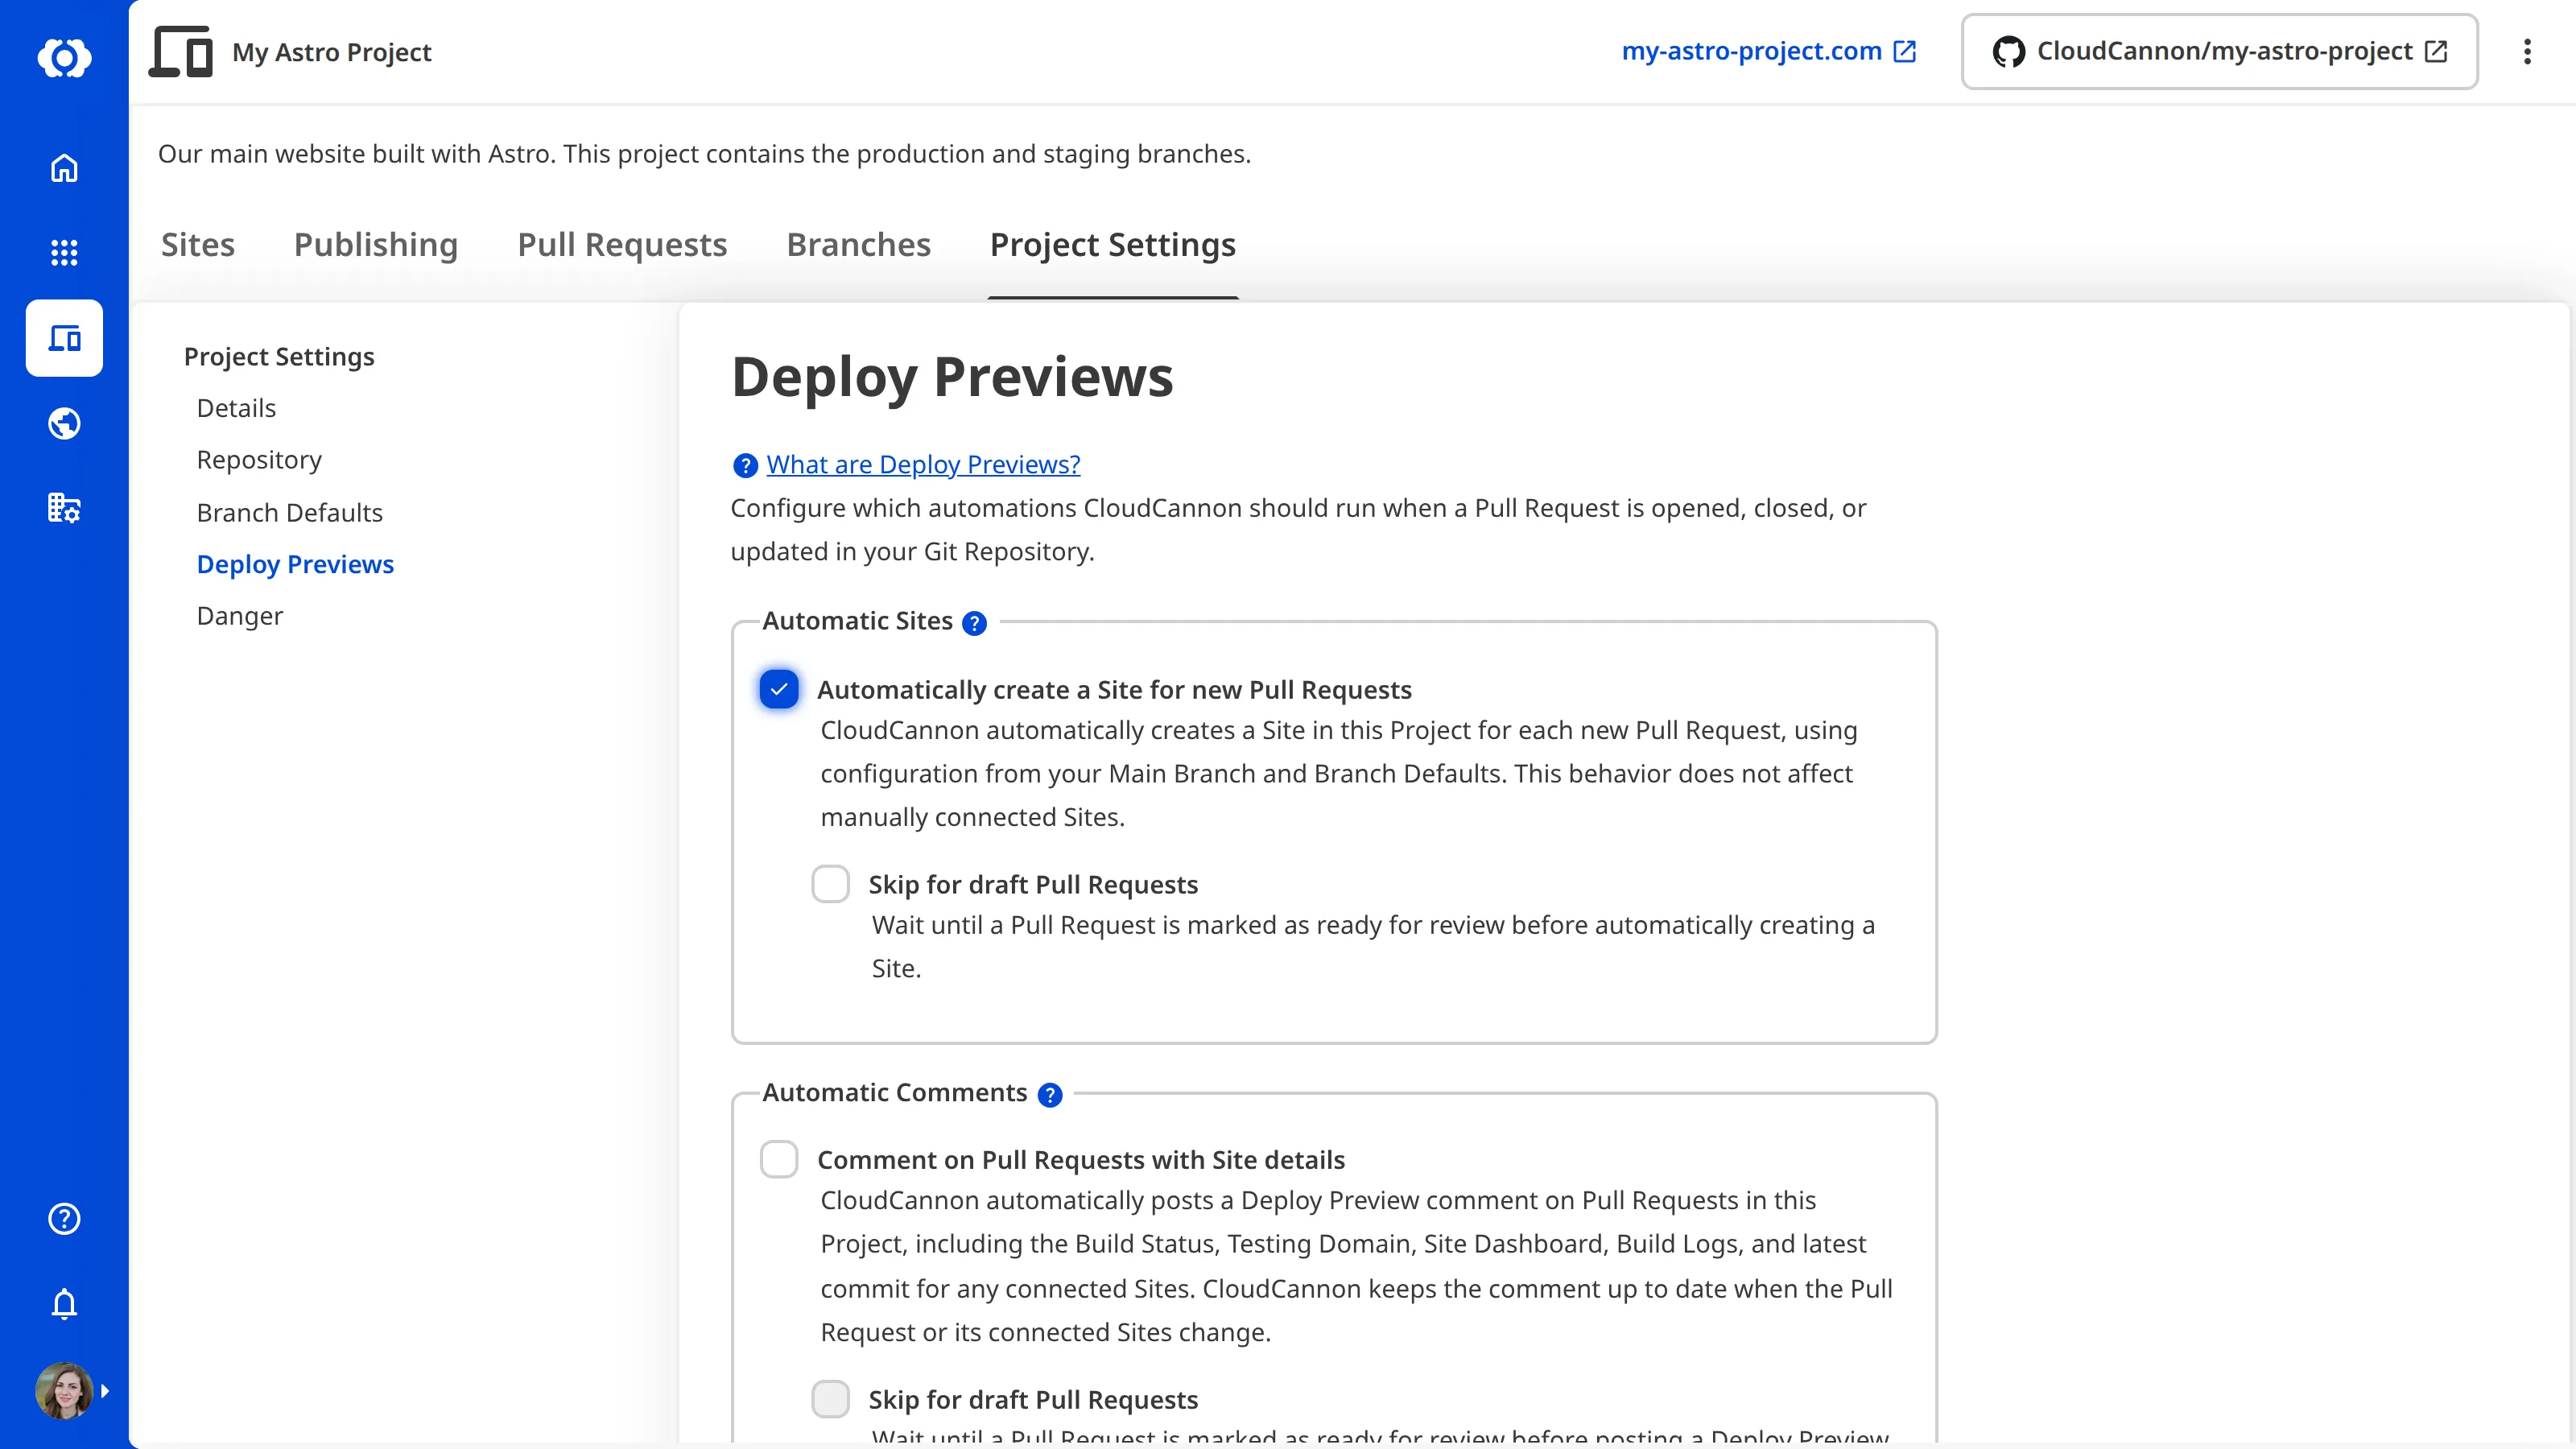Click external link icon beside CloudCannon/my-astro-project
The width and height of the screenshot is (2576, 1449).
2436,51
